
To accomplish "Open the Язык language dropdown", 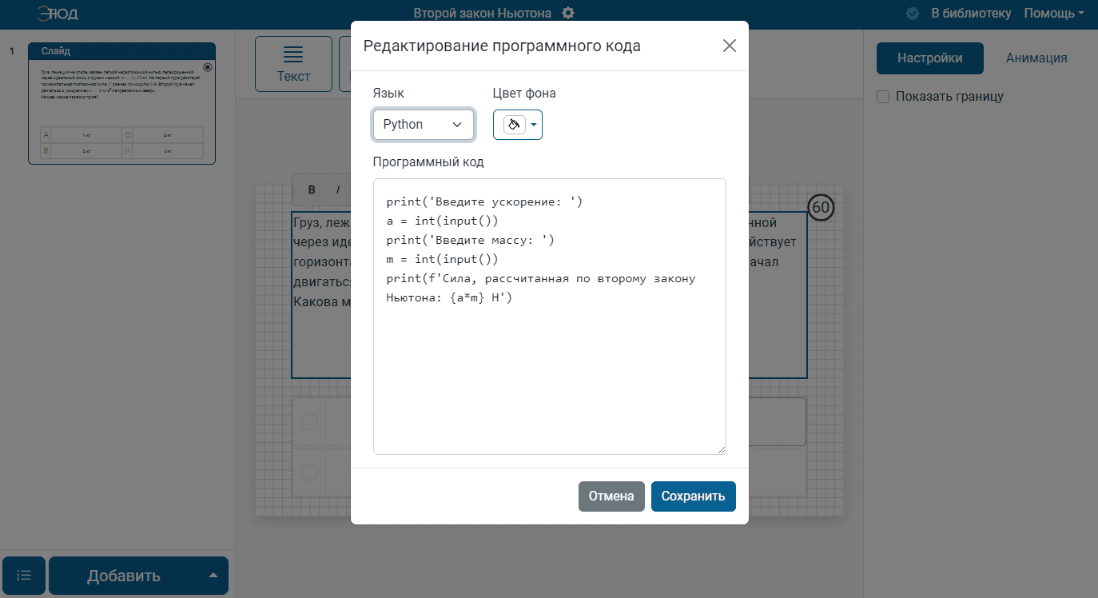I will coord(424,125).
